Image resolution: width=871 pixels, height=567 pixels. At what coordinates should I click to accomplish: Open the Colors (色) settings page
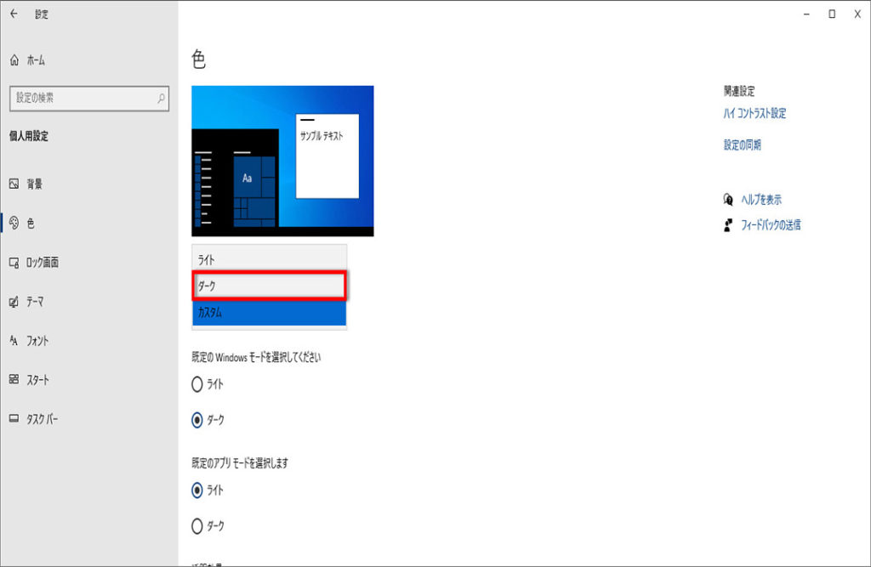click(x=31, y=223)
